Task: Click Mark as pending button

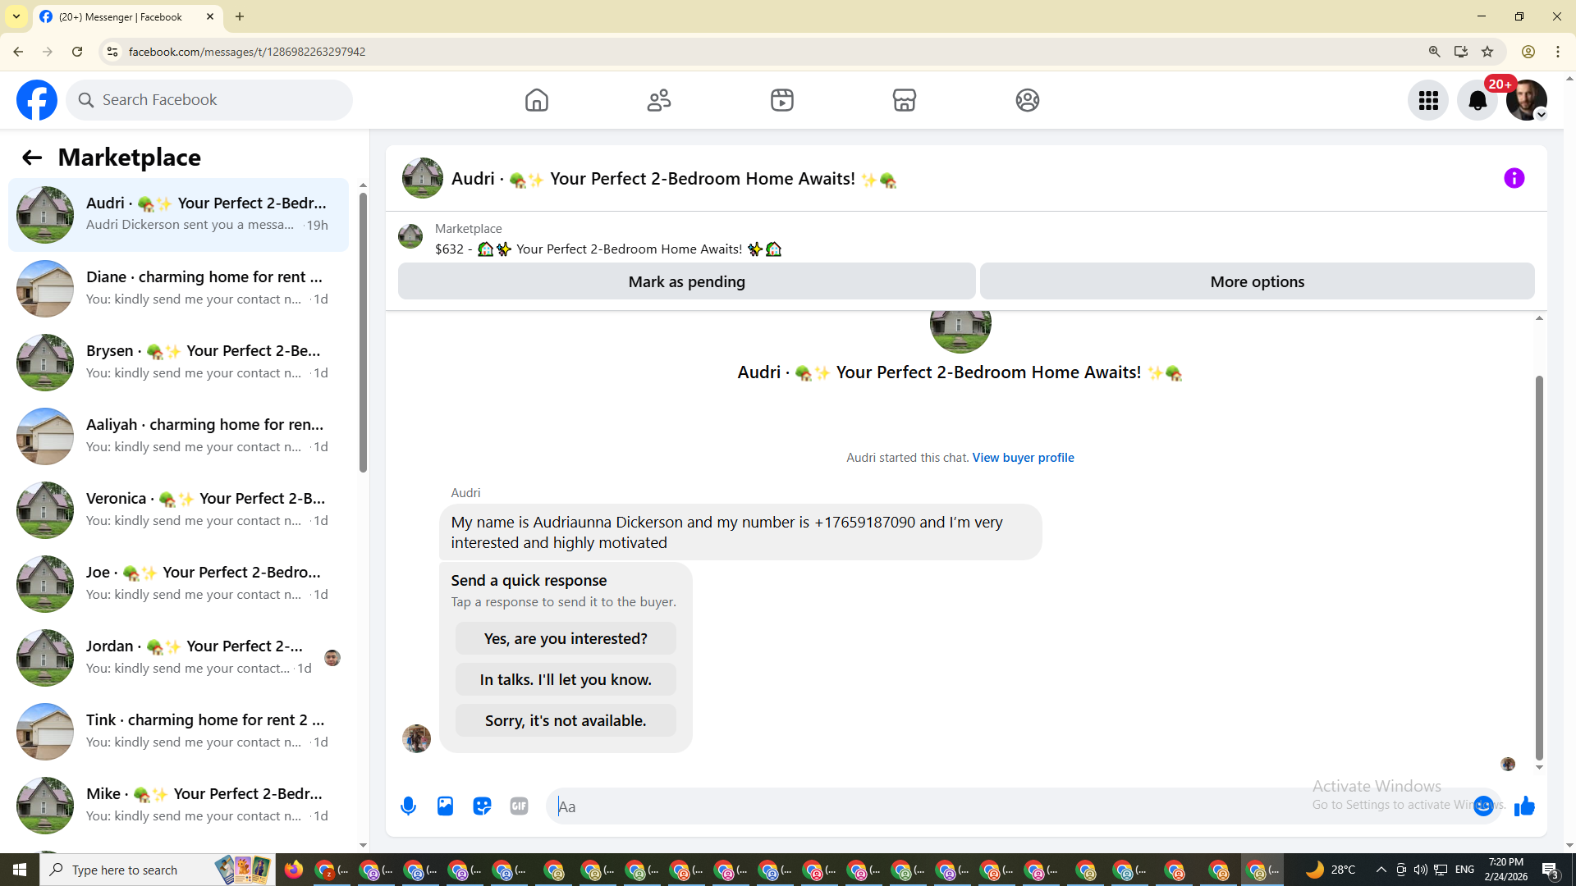Action: (686, 281)
